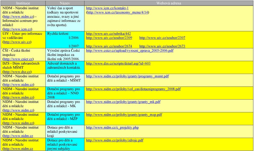This screenshot has height=151, width=254.
Task: Open the dotacniprogramy_2008.pdf link
Action: pyautogui.click(x=133, y=89)
